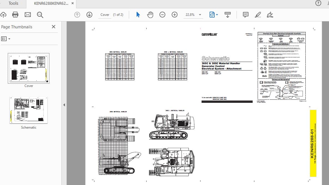The image size is (329, 185).
Task: Select the Highlight text tool
Action: (258, 15)
